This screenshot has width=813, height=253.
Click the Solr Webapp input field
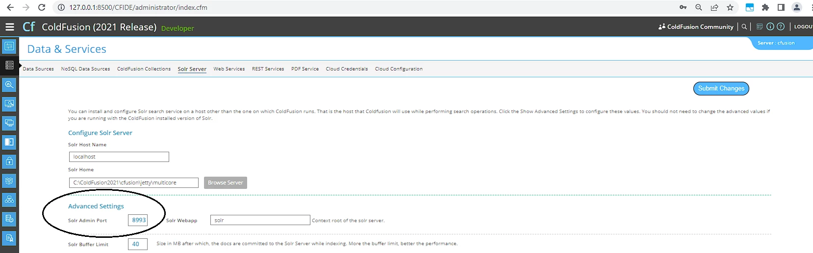[260, 220]
